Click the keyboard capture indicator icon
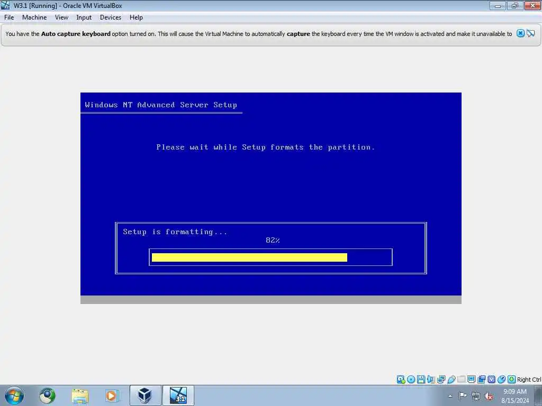The width and height of the screenshot is (542, 406). point(511,380)
